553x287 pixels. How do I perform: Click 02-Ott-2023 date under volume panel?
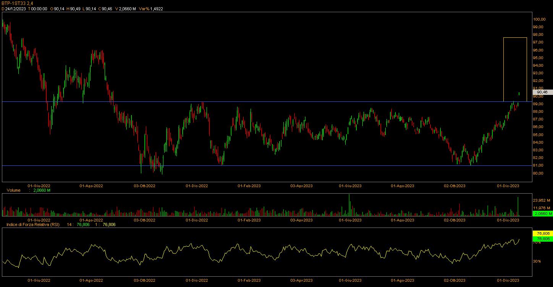(x=454, y=220)
